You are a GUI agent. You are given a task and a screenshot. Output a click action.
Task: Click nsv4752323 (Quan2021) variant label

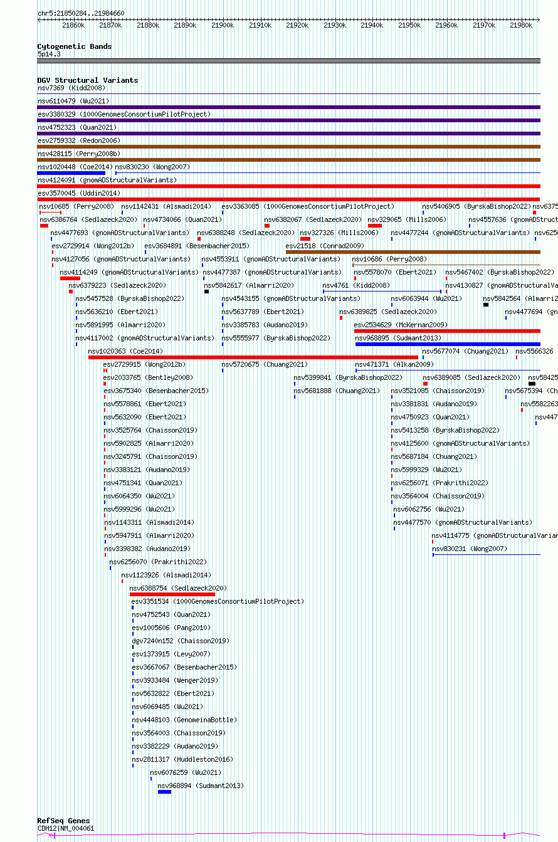[77, 127]
